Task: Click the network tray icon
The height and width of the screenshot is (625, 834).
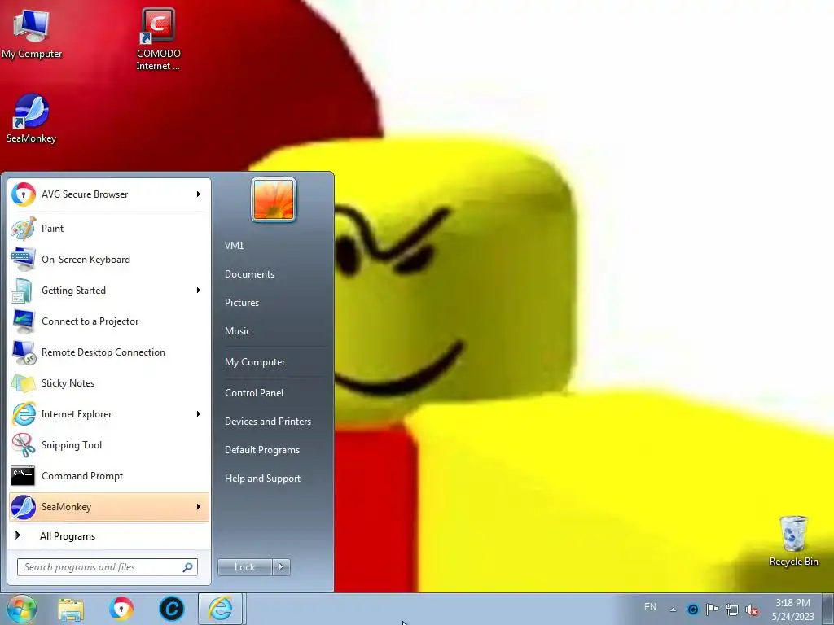Action: click(x=732, y=610)
